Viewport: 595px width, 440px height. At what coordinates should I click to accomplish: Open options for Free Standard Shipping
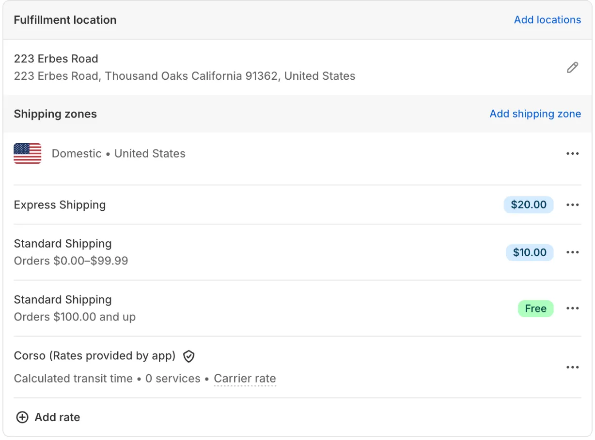point(572,308)
